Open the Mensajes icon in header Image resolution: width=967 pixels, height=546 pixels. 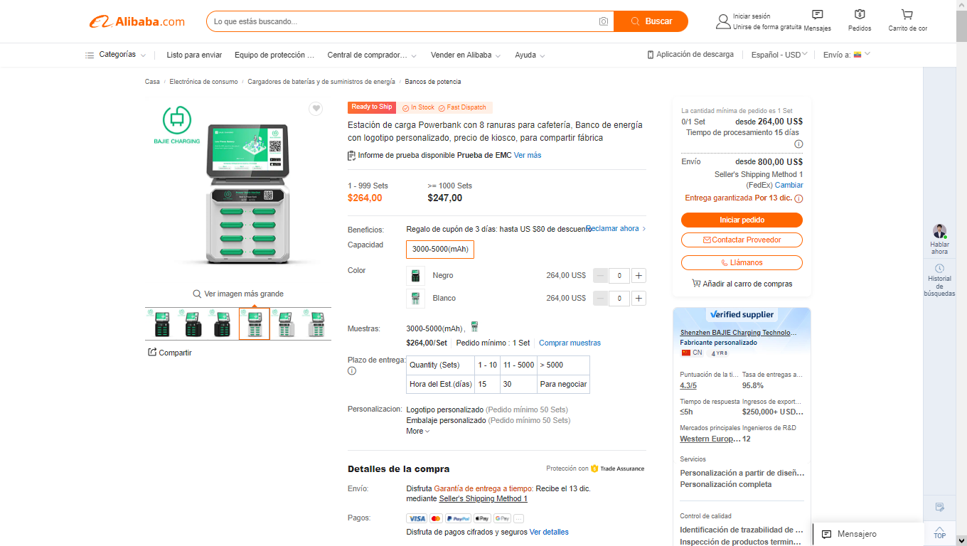point(817,15)
